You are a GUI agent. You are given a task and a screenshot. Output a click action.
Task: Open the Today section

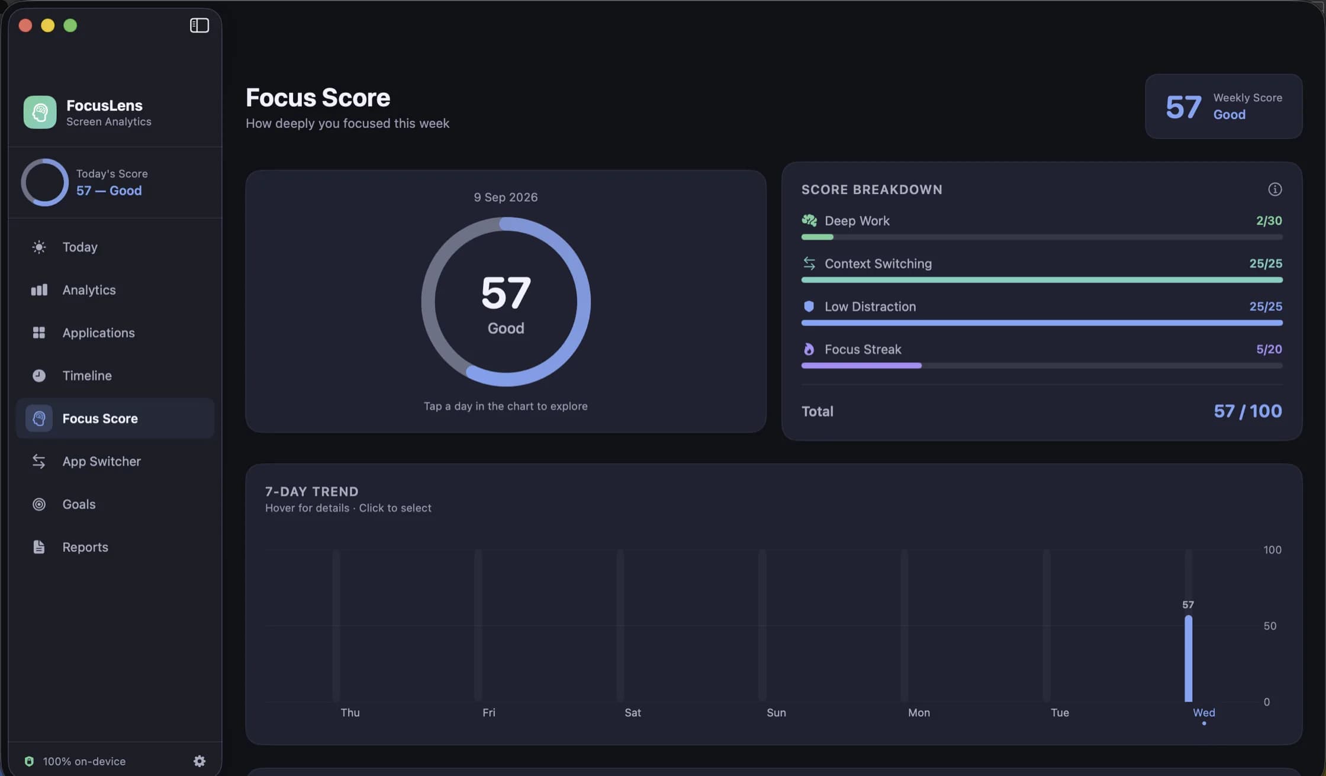pyautogui.click(x=115, y=247)
